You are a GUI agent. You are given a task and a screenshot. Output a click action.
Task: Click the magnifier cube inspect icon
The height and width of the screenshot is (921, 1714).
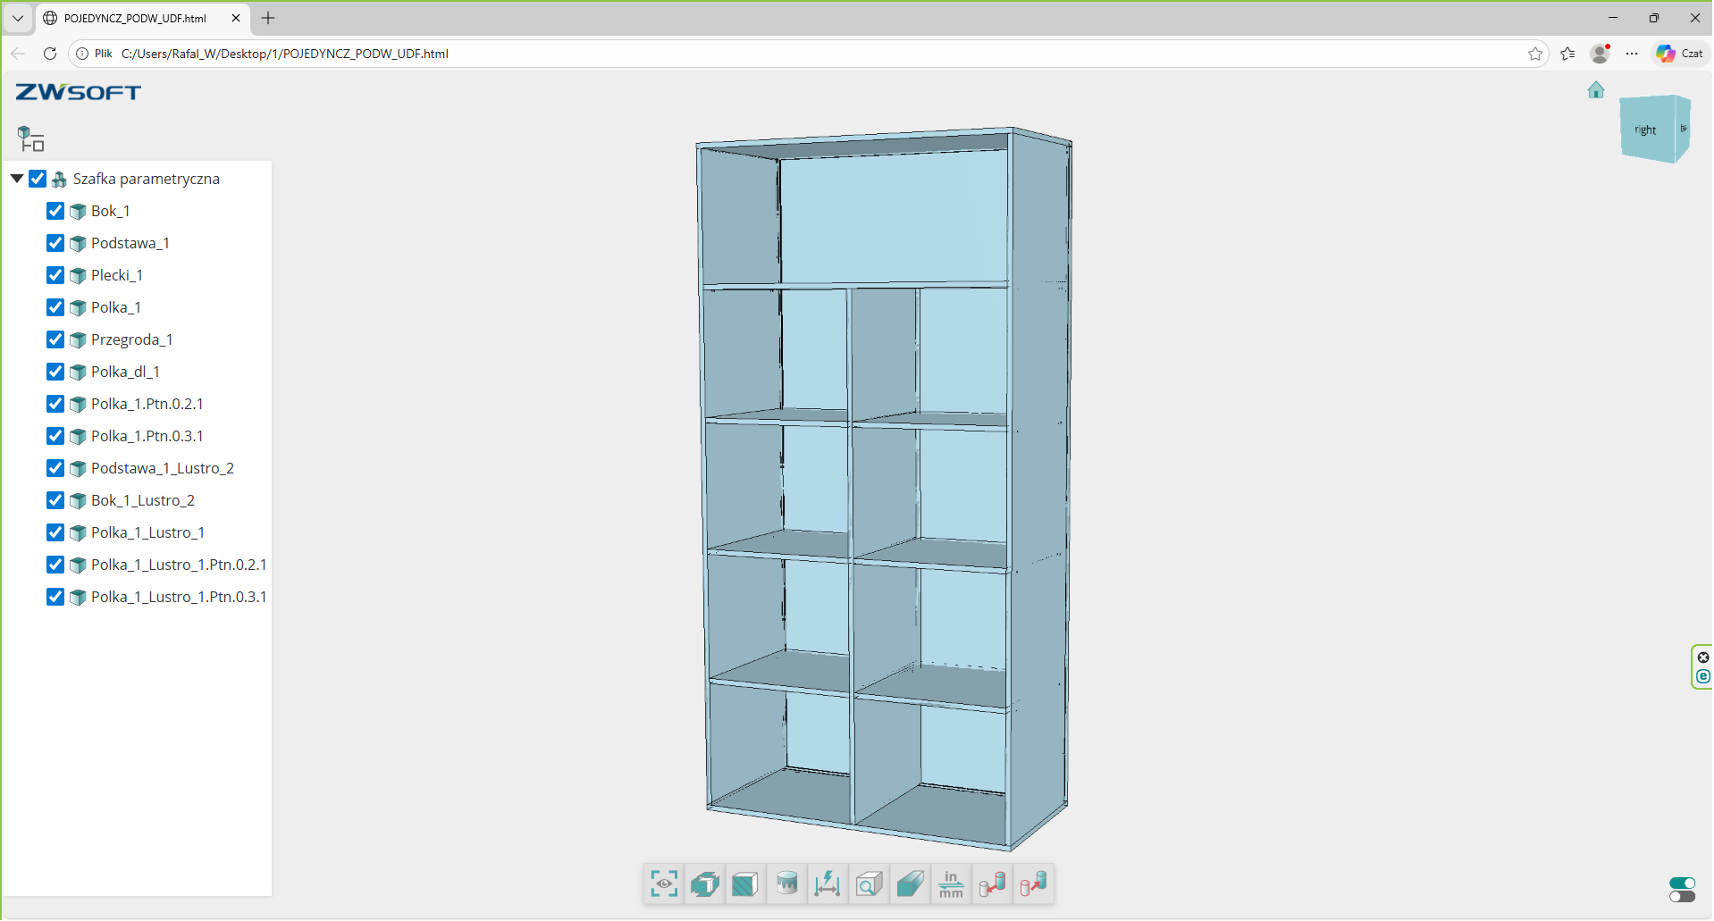869,884
